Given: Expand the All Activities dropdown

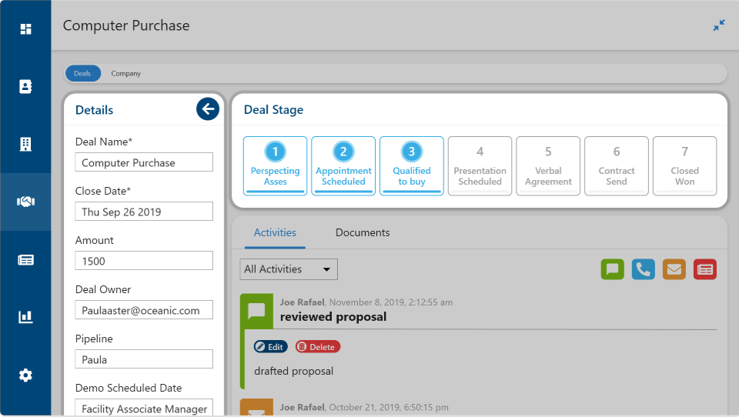Looking at the screenshot, I should (x=289, y=269).
